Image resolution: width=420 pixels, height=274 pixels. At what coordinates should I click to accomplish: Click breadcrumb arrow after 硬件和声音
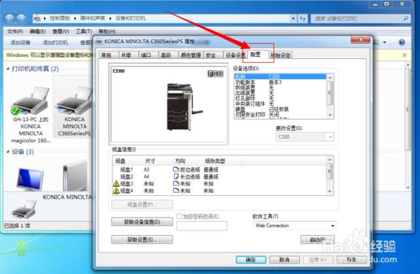110,18
